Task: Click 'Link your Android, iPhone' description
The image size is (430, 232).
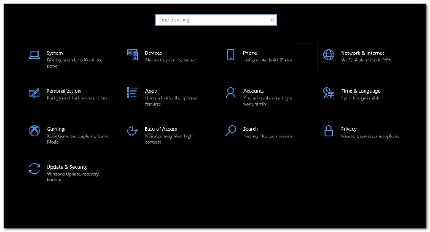Action: 268,60
